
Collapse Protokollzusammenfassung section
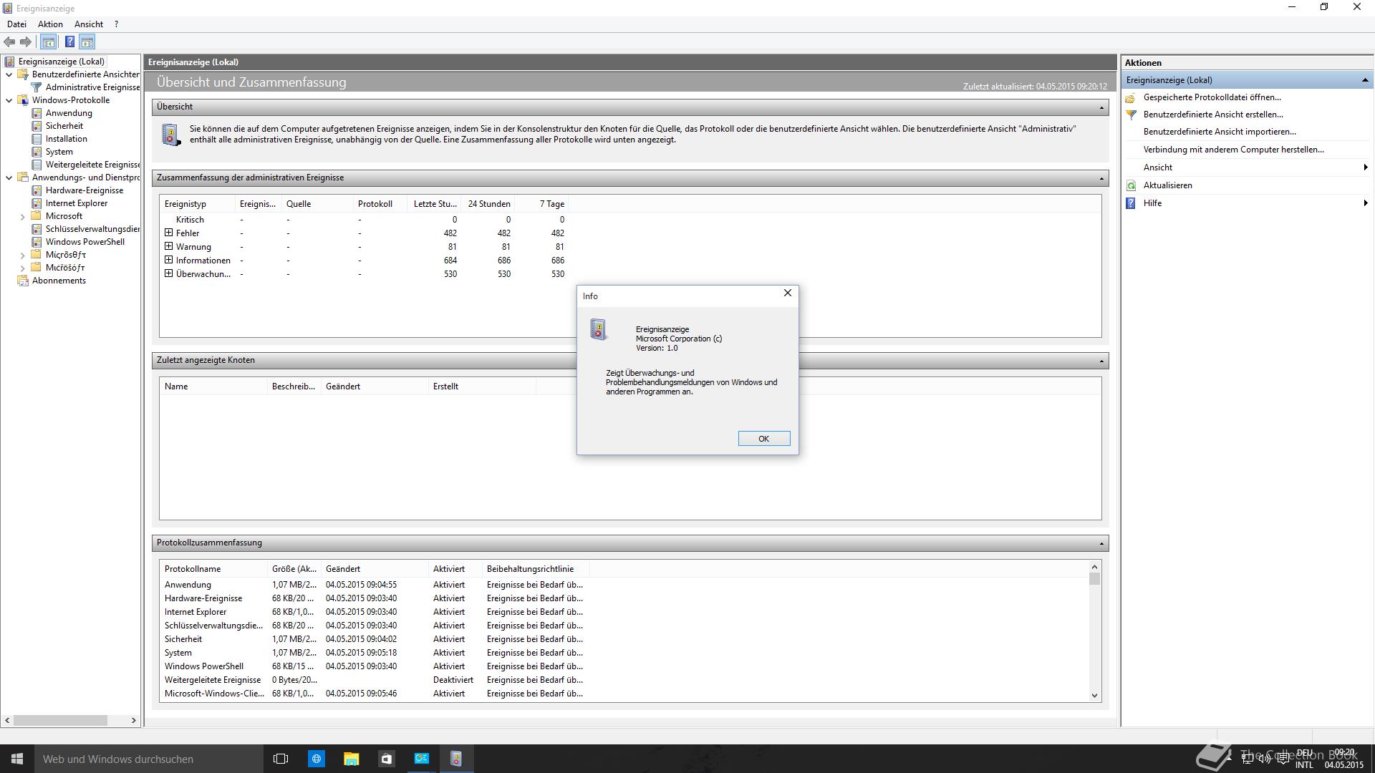pyautogui.click(x=1101, y=543)
